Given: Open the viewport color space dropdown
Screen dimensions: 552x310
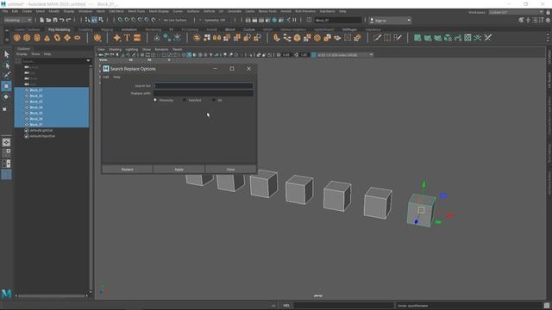Looking at the screenshot, I should coord(345,55).
